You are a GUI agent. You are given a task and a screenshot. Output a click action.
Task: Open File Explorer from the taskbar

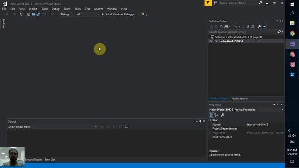tap(292, 23)
